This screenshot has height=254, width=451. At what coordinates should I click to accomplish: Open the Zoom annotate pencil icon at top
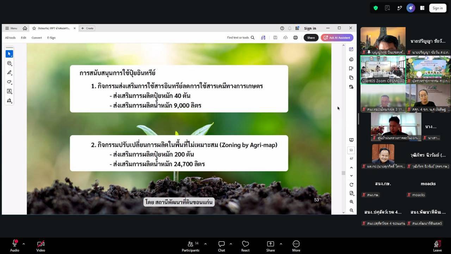pos(399,8)
